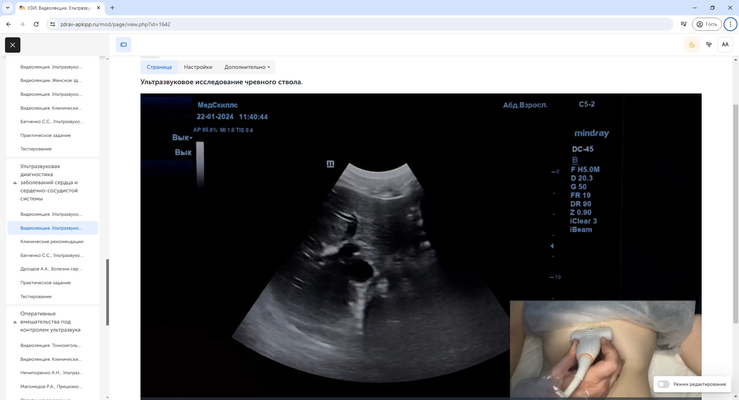Click the Гость profile button
Image resolution: width=739 pixels, height=400 pixels.
(x=707, y=24)
